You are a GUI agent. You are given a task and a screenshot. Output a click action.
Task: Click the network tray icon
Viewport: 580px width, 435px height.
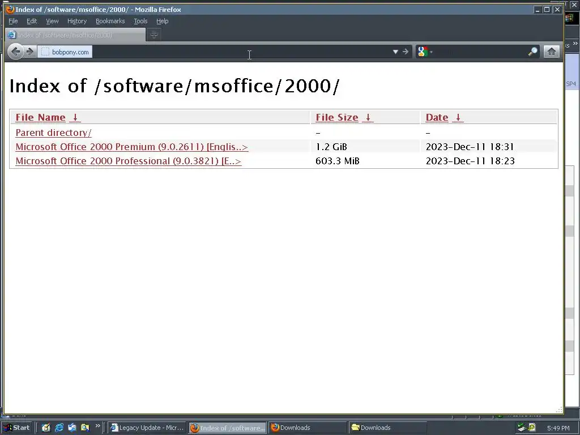click(522, 428)
